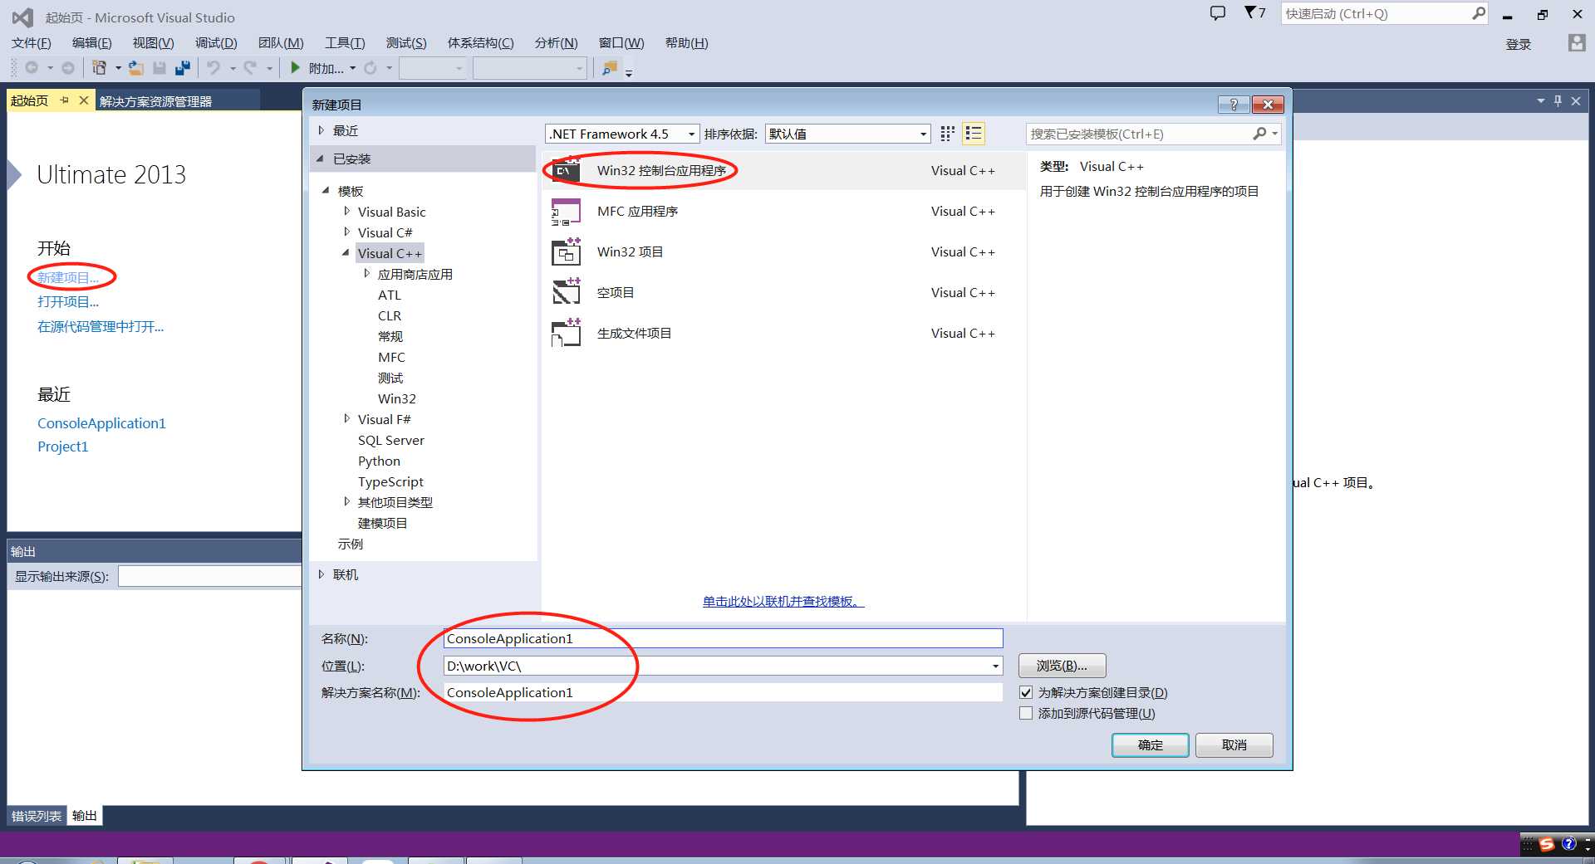Click the Find in Files toolbar icon
Viewport: 1595px width, 864px height.
(610, 68)
